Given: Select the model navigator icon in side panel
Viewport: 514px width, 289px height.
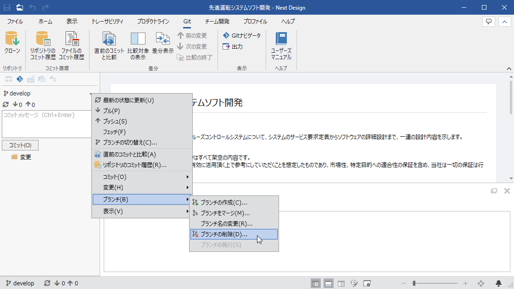Looking at the screenshot, I should (x=9, y=79).
